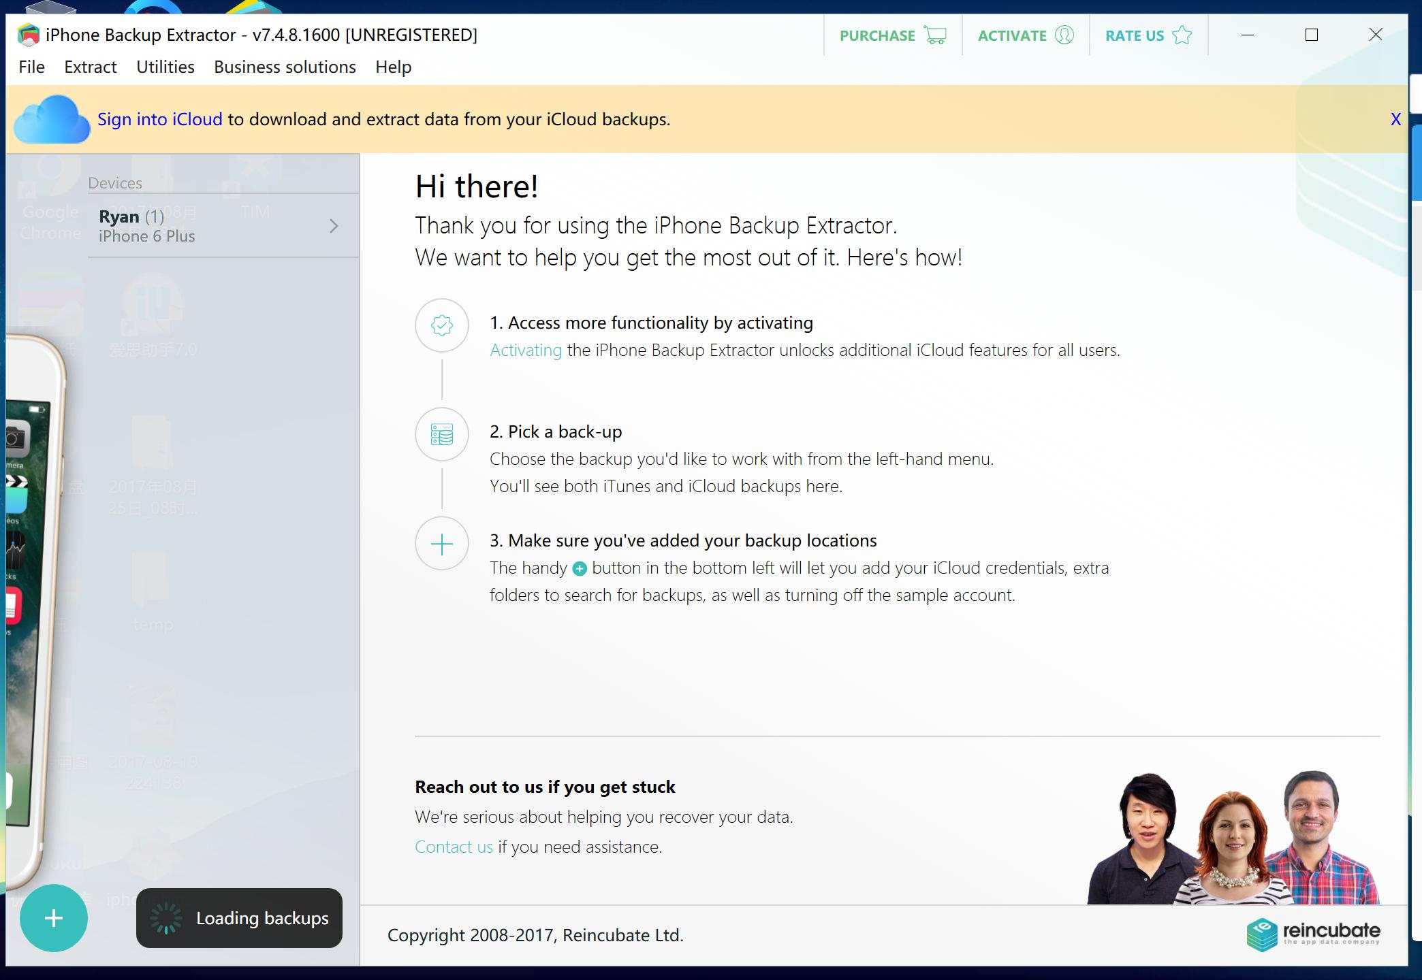Open the Business solutions menu
Viewport: 1422px width, 980px height.
(285, 67)
